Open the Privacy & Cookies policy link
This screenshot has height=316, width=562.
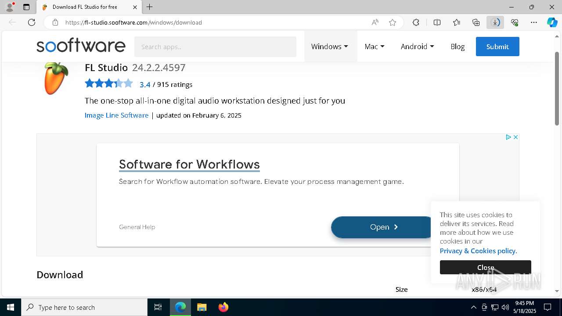point(479,251)
